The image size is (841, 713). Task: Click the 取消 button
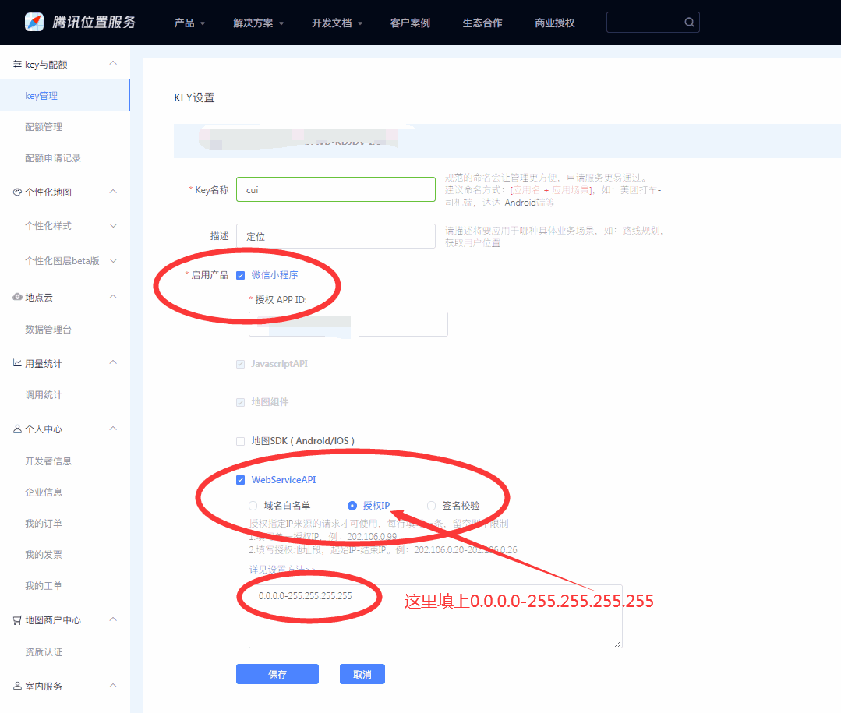pyautogui.click(x=362, y=674)
